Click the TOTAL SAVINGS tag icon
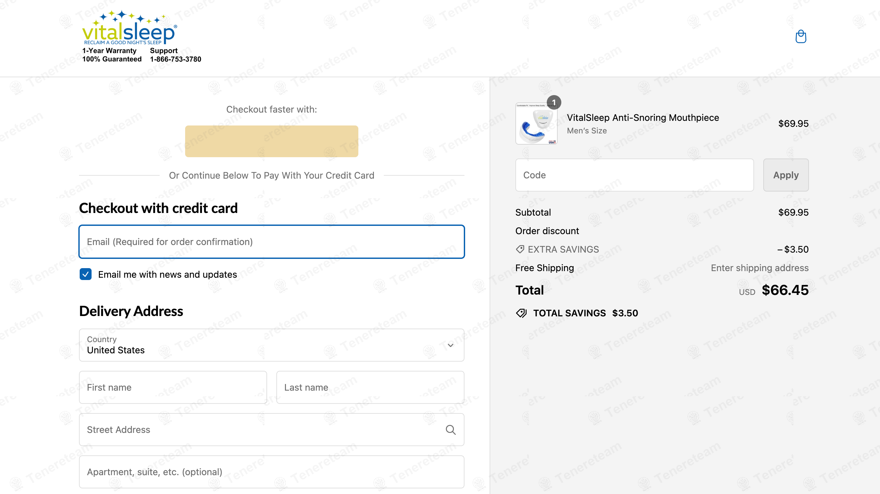880x494 pixels. (521, 313)
